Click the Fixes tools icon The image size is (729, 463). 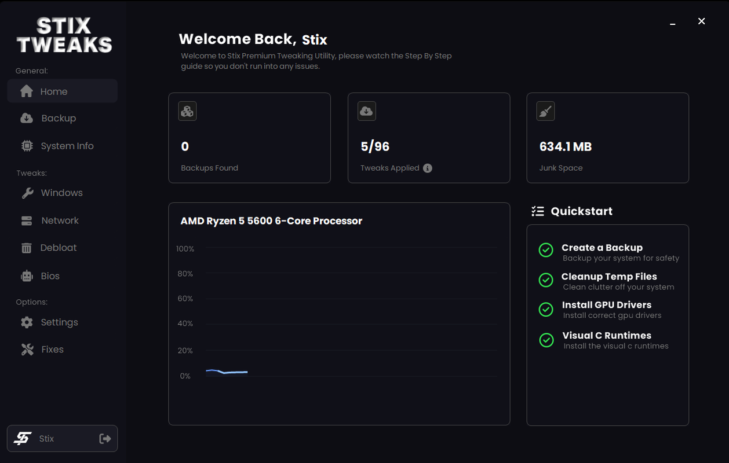(27, 349)
